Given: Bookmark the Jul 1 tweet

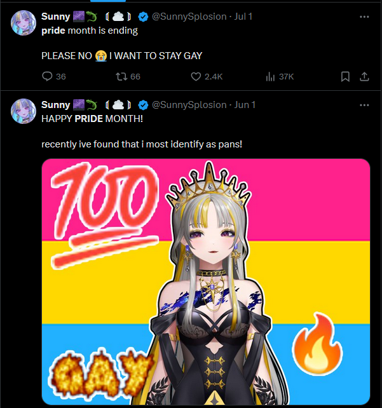Looking at the screenshot, I should [345, 77].
